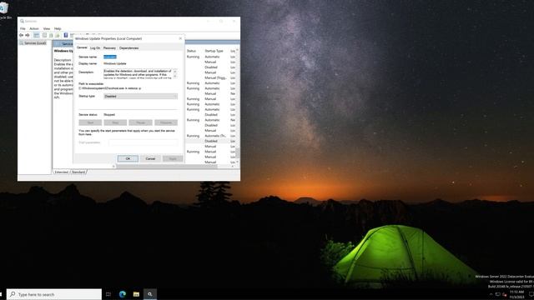Viewport: 534px width, 300px height.
Task: Select Services (Local) in the console tree
Action: click(x=35, y=43)
